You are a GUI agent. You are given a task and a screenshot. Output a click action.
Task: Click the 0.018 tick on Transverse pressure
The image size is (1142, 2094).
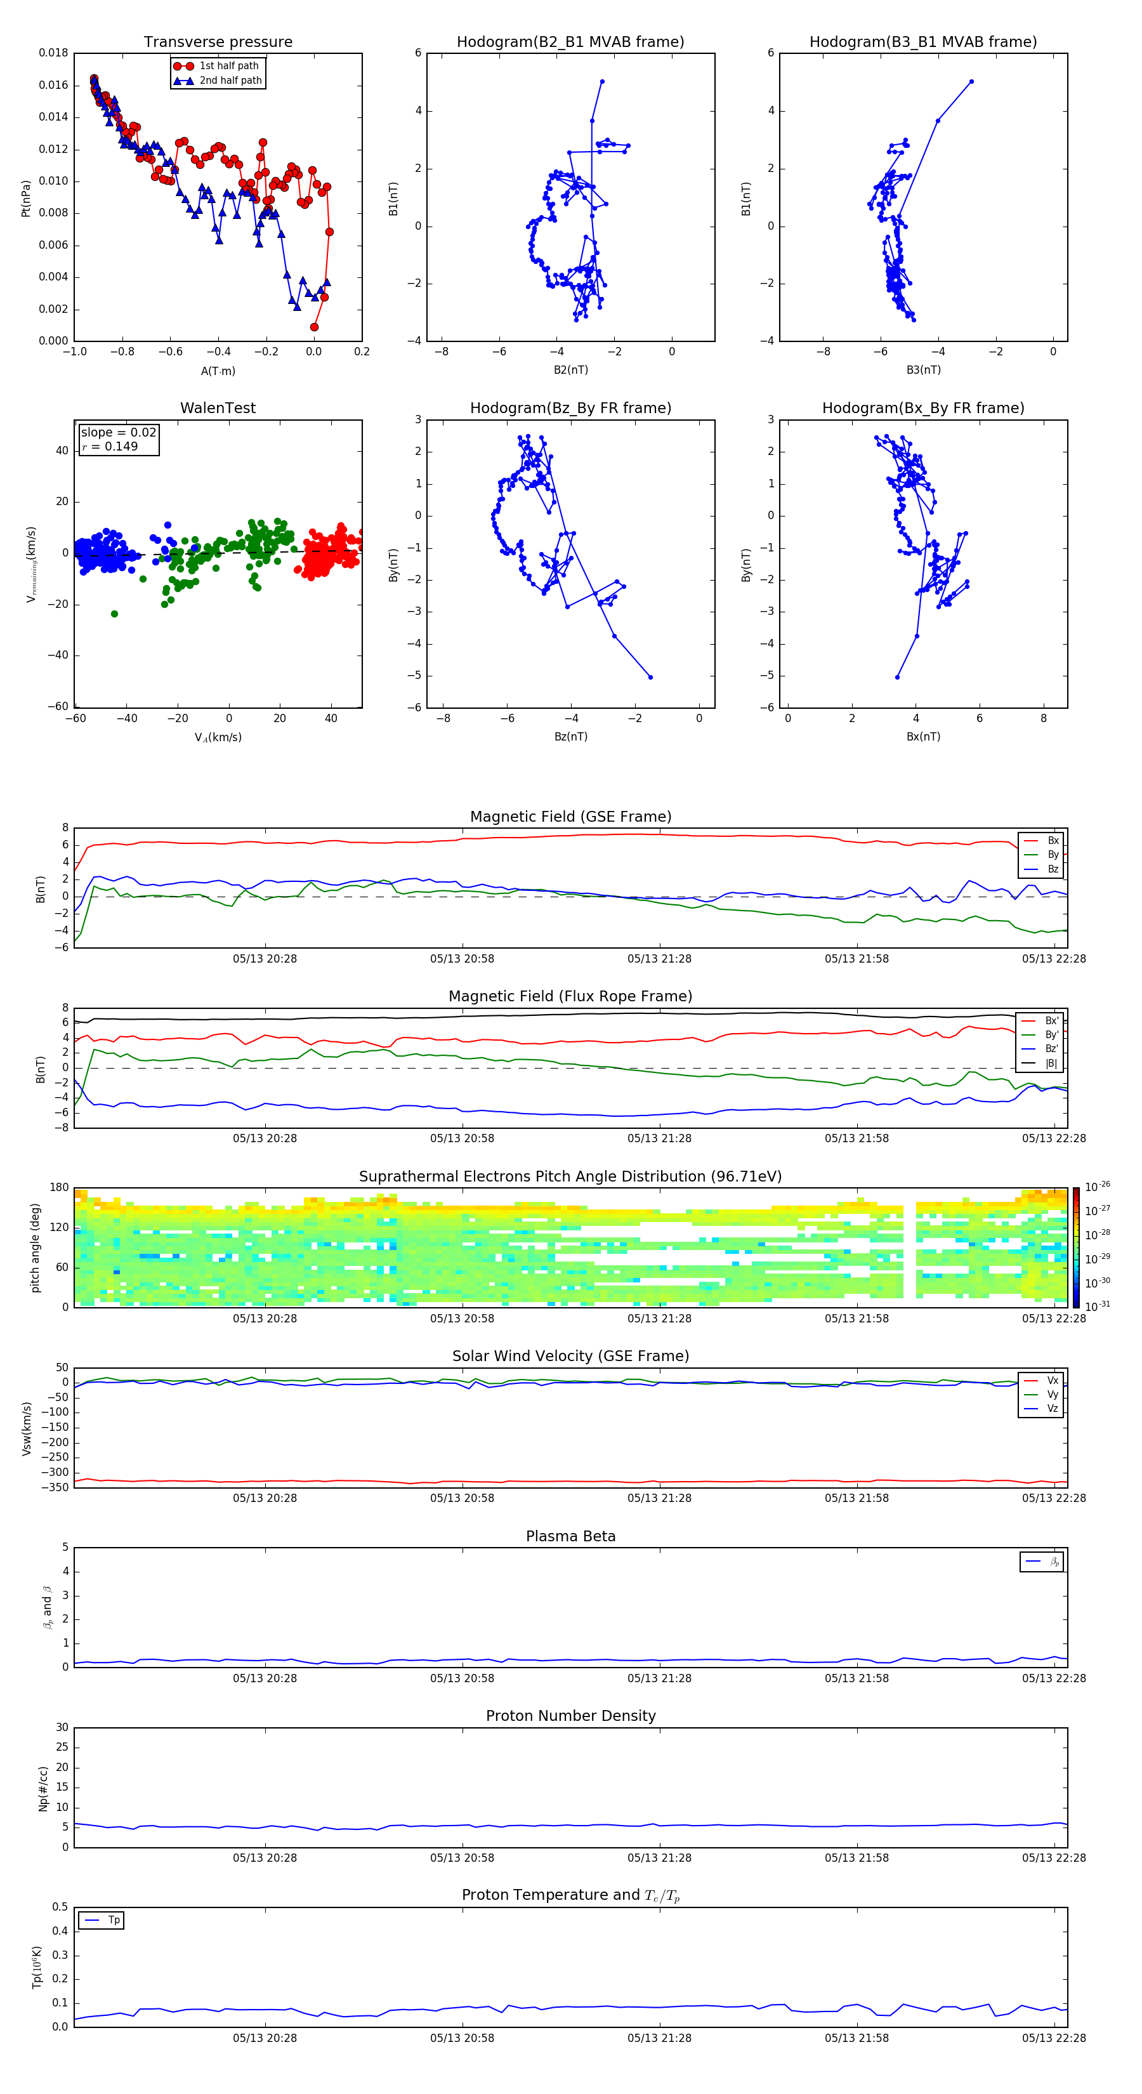click(54, 53)
